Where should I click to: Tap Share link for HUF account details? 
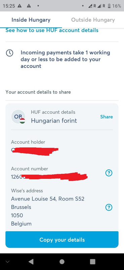pyautogui.click(x=107, y=117)
